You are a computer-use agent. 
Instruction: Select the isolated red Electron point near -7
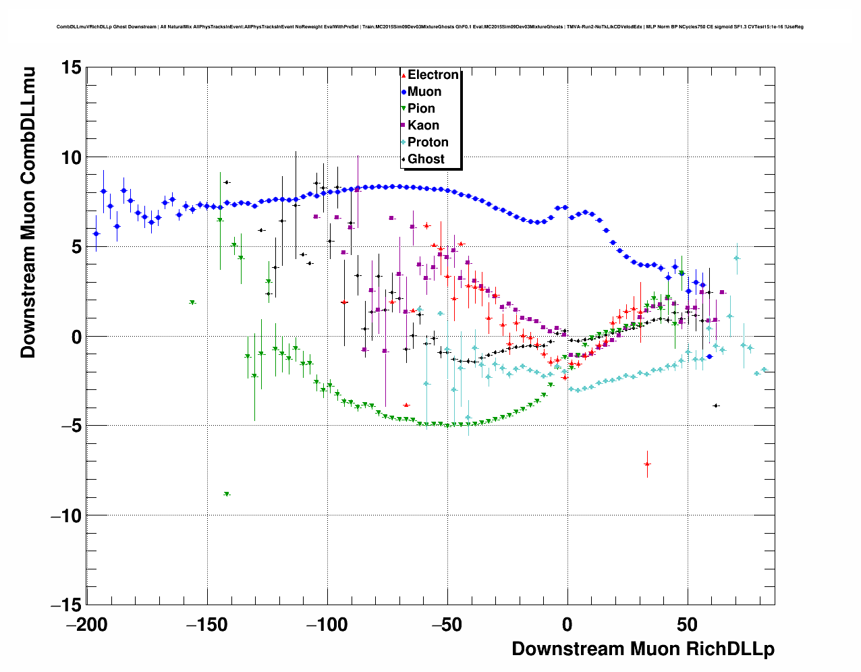point(647,464)
